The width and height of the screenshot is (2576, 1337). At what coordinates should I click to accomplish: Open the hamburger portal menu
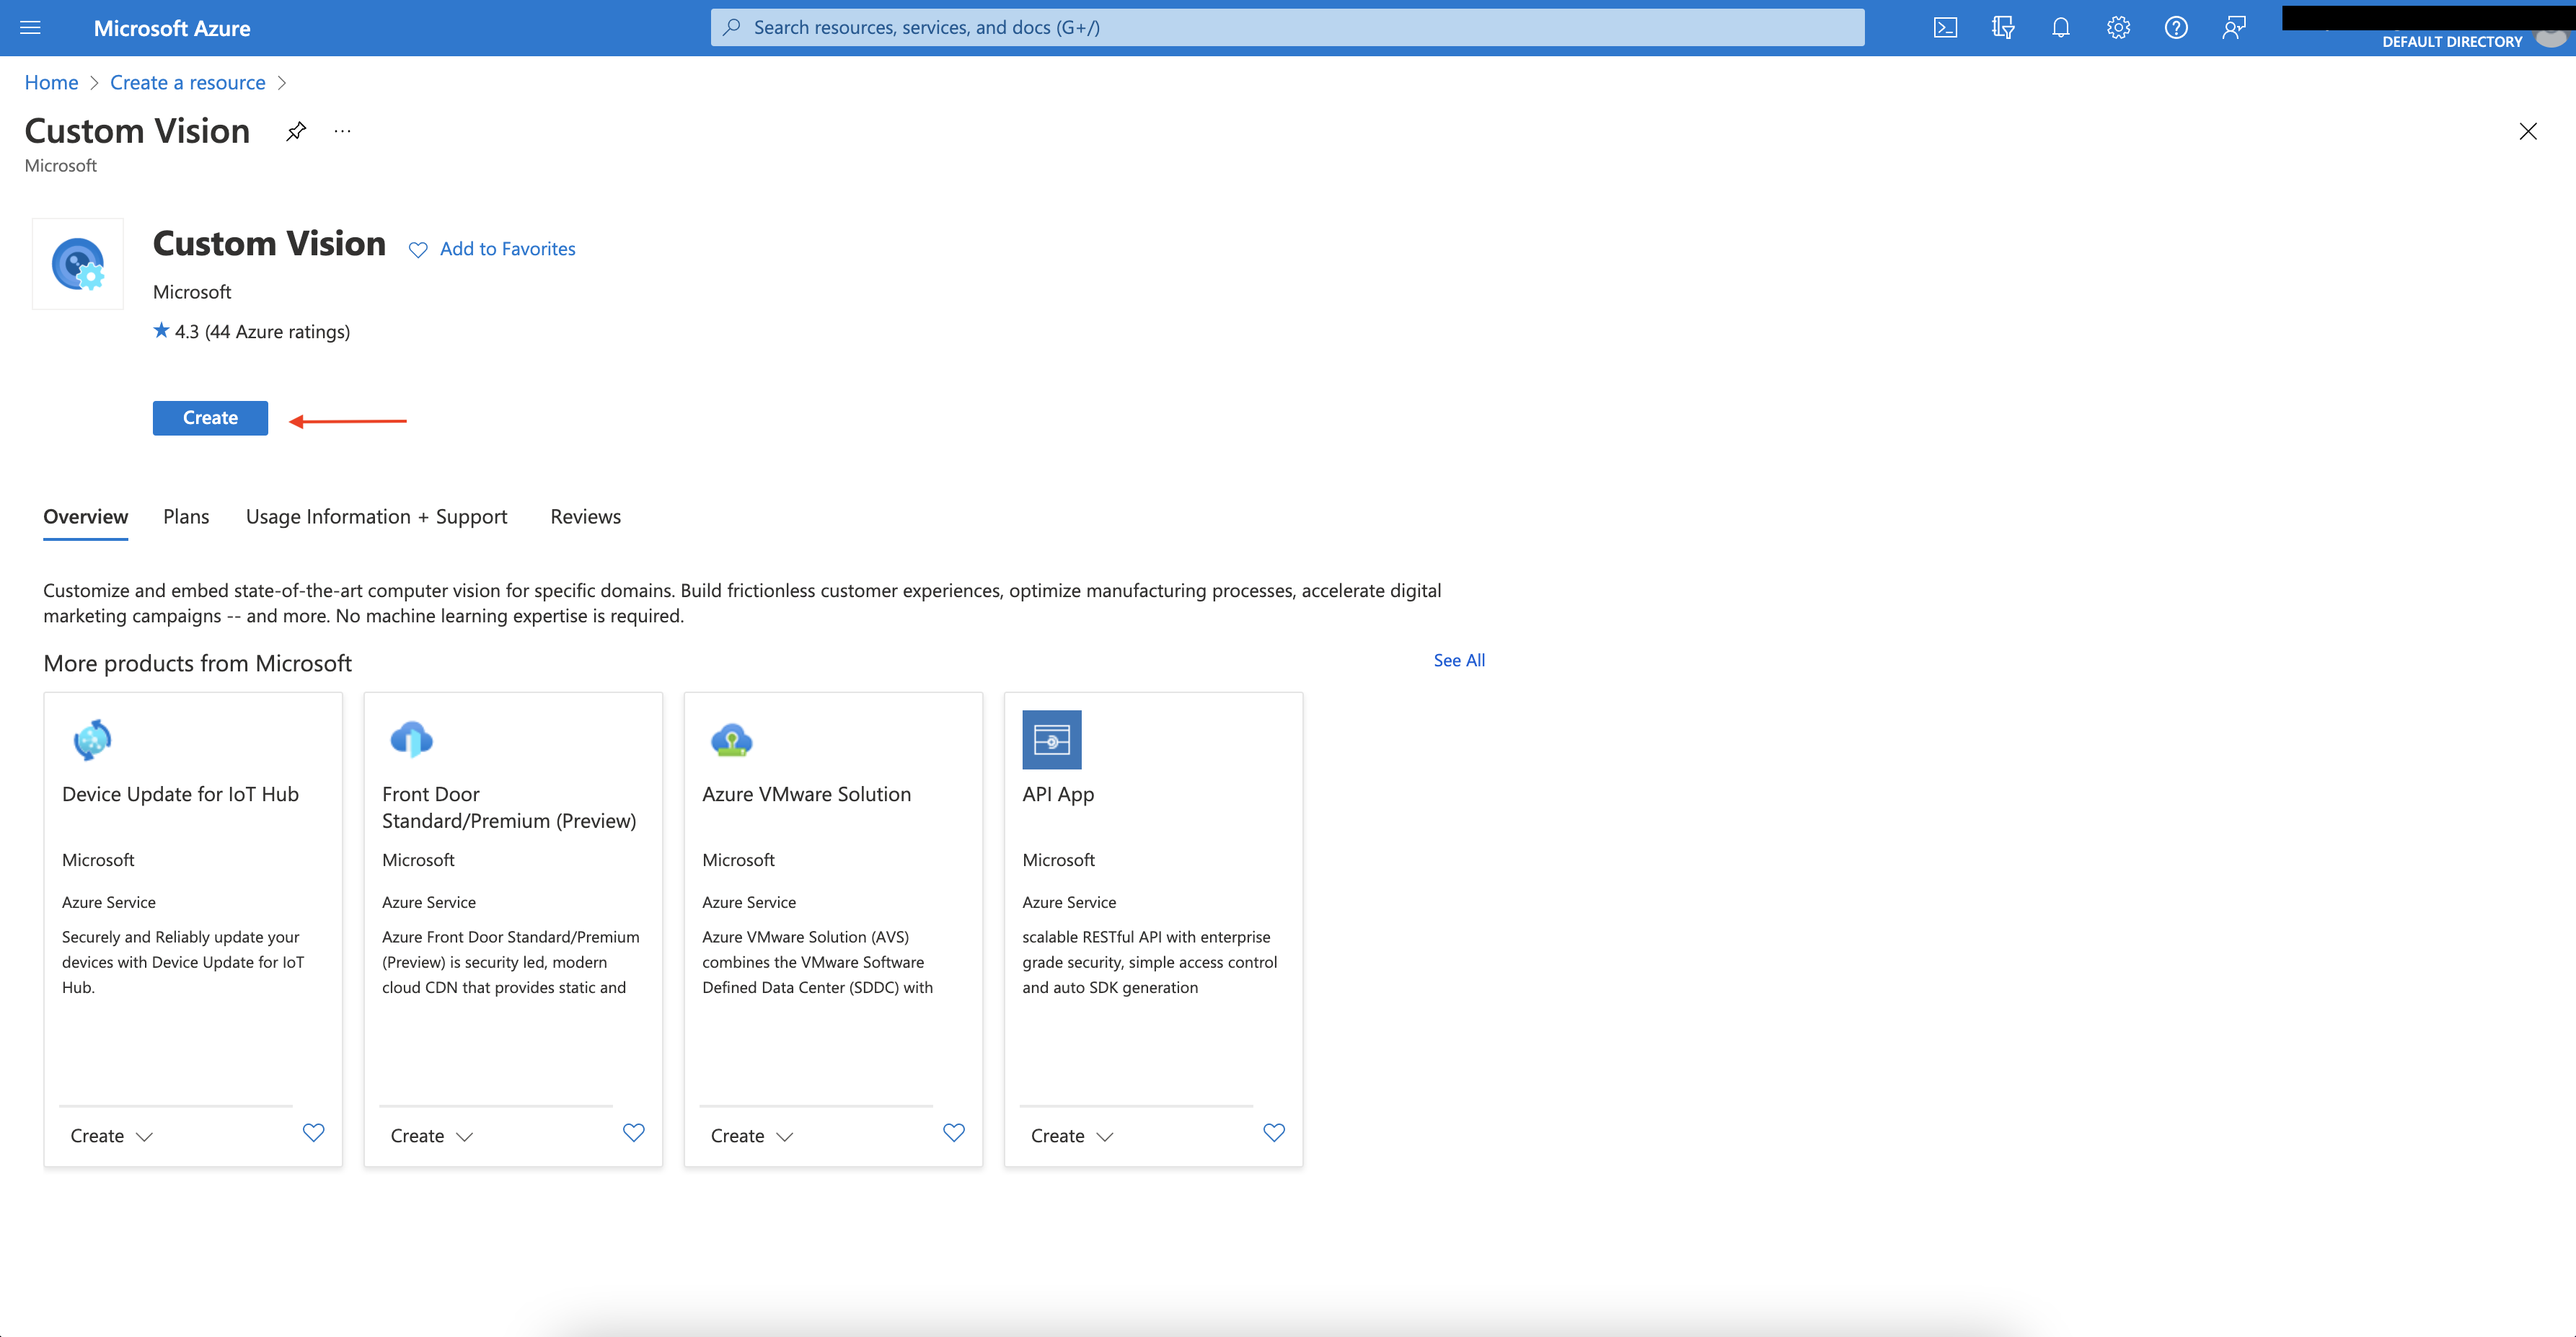30,28
